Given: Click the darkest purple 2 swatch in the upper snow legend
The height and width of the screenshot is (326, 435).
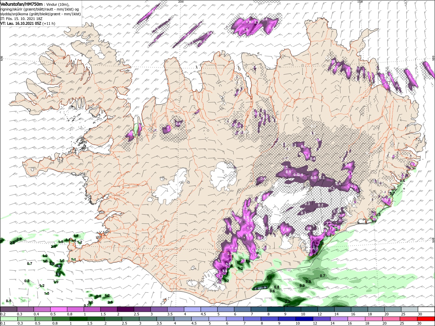Looking at the screenshot, I should tap(125, 309).
